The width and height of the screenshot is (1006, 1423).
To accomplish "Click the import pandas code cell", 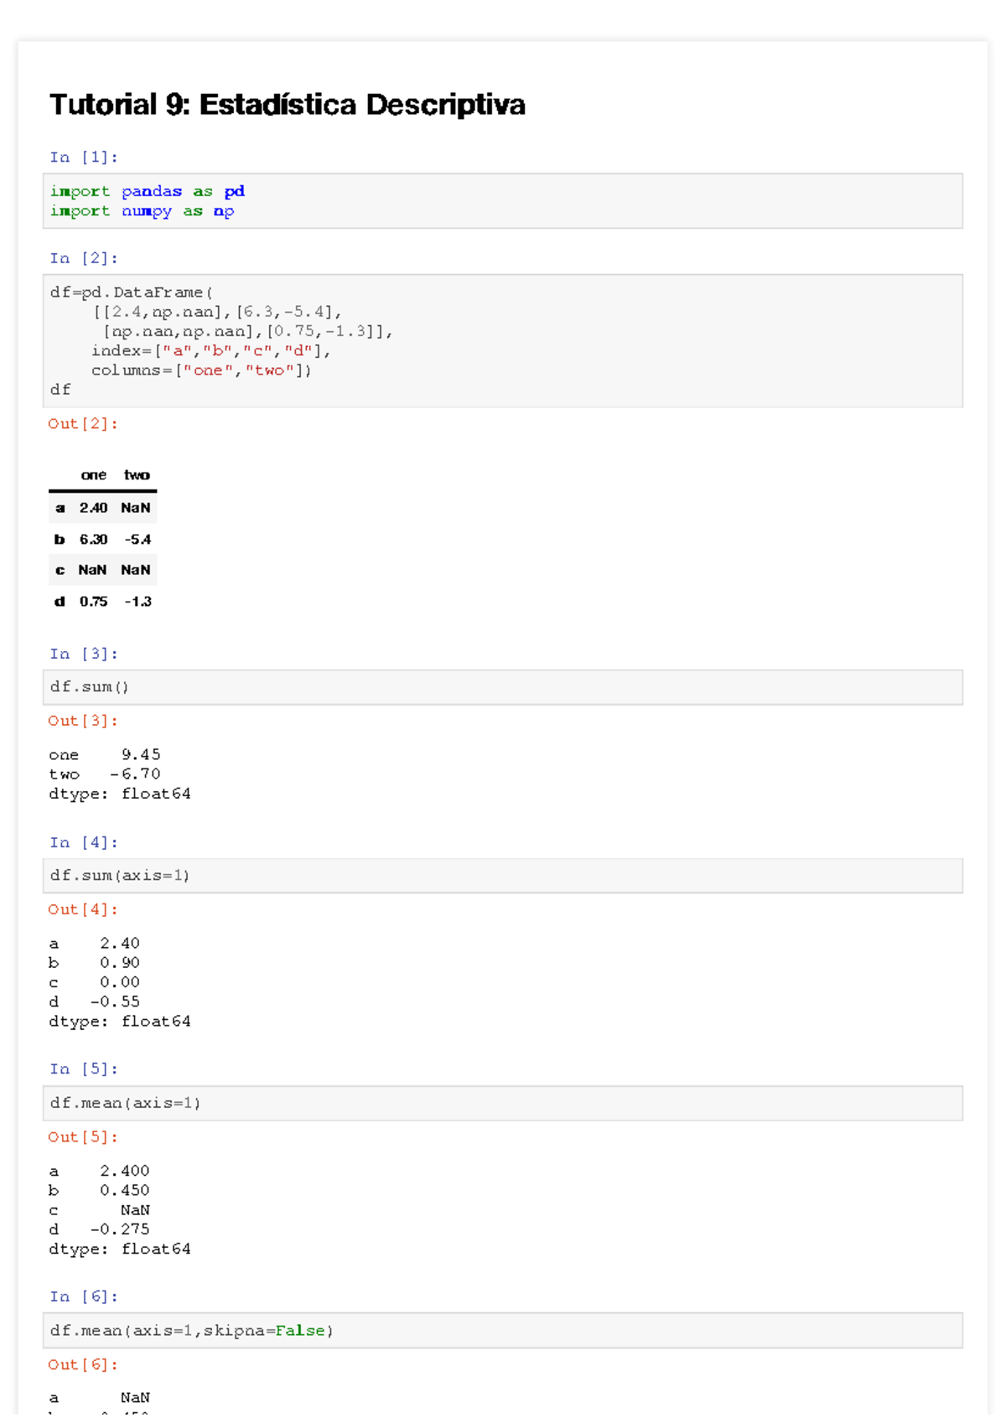I will point(501,201).
